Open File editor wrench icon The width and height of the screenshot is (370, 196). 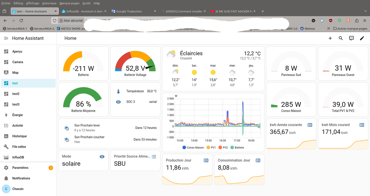(x=6, y=147)
